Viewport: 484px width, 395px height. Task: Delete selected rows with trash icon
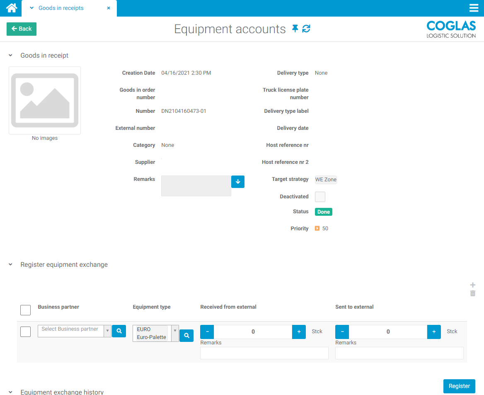tap(473, 293)
